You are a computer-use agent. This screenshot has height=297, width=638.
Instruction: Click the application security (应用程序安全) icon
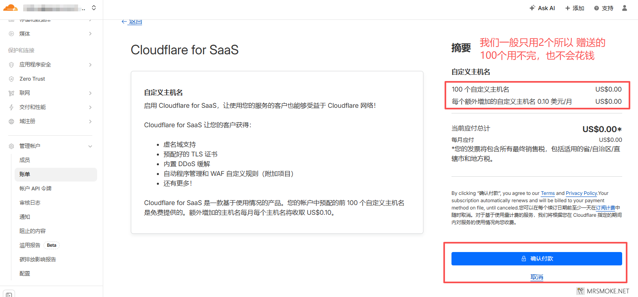[x=11, y=65]
